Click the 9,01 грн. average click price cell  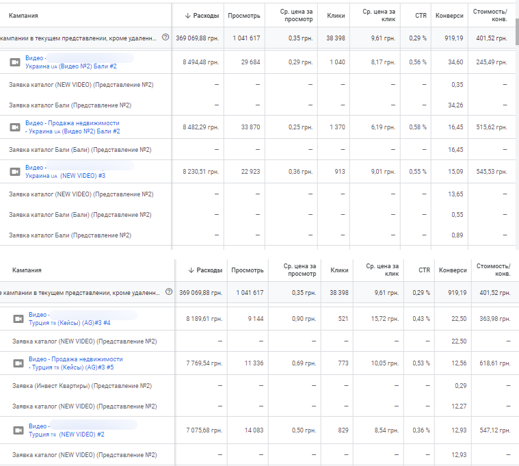(x=383, y=172)
